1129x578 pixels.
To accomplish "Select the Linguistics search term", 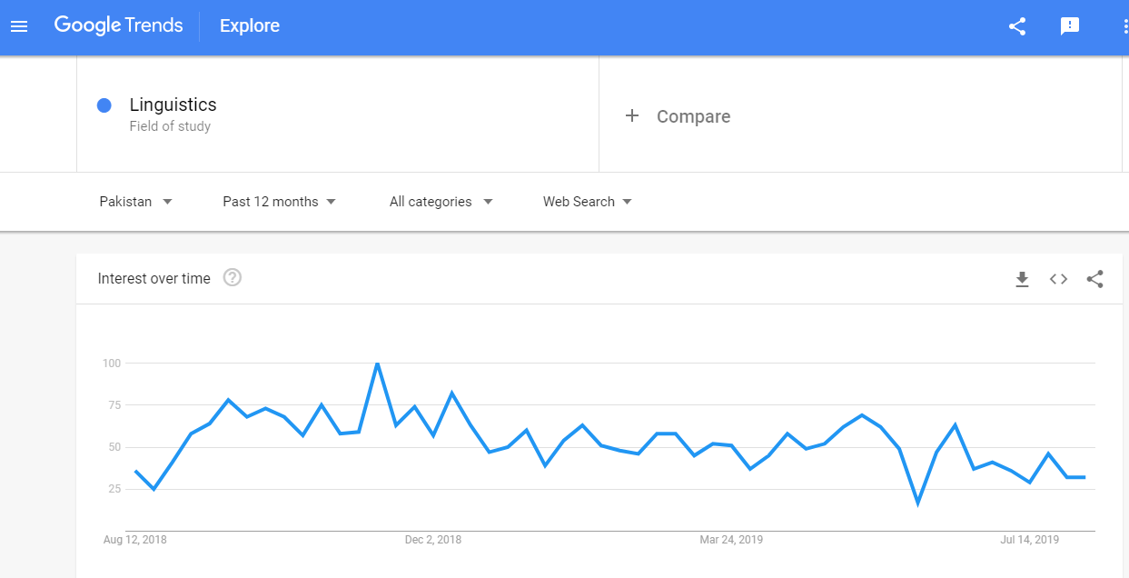I will pyautogui.click(x=173, y=105).
